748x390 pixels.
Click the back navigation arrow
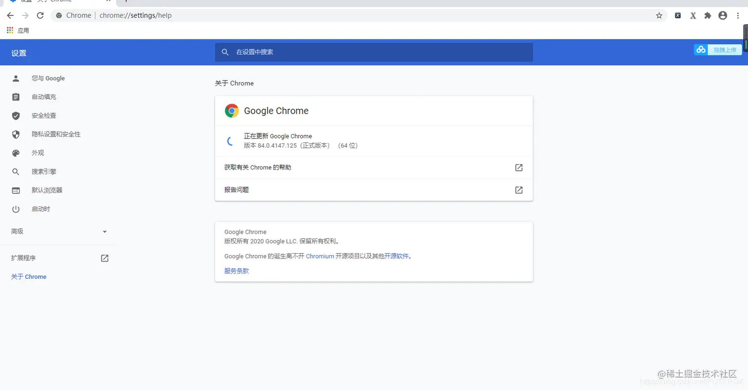tap(10, 15)
